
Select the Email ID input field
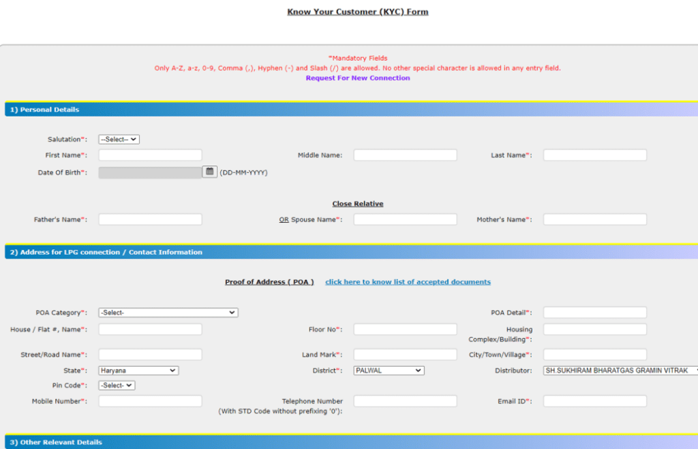(594, 401)
